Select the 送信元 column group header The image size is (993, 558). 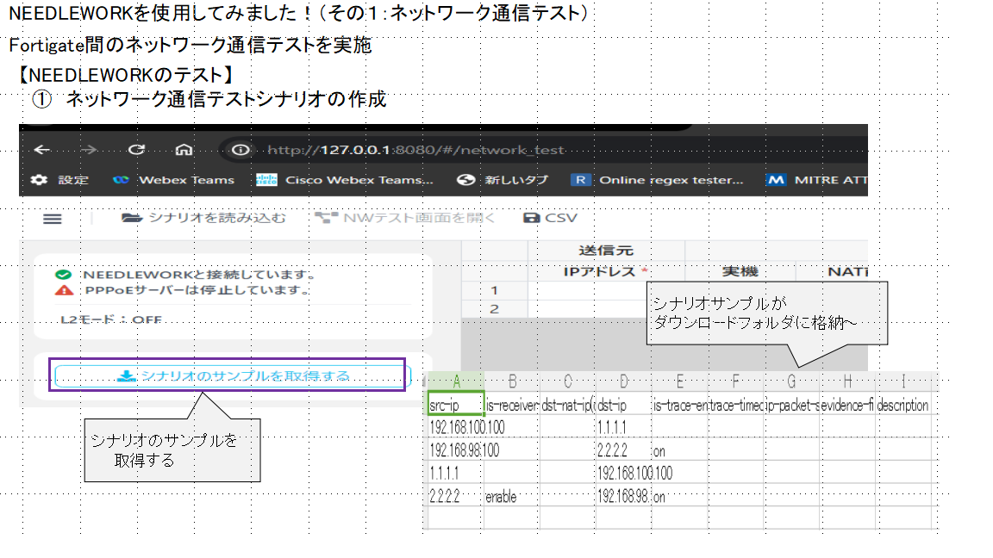[606, 251]
